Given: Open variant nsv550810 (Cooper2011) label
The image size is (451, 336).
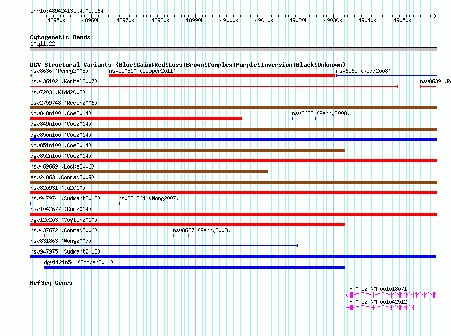Looking at the screenshot, I should coord(142,71).
